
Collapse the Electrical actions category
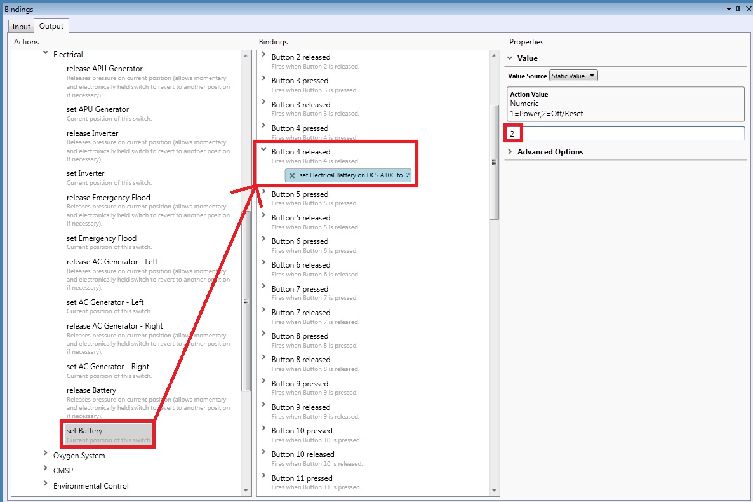coord(45,53)
